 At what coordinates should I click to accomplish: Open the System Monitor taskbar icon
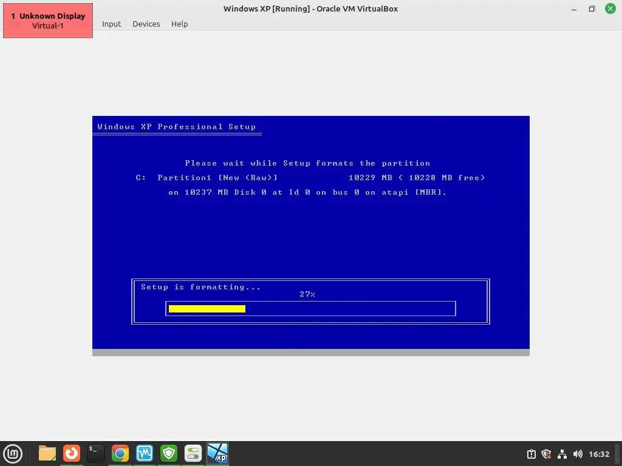pyautogui.click(x=145, y=453)
